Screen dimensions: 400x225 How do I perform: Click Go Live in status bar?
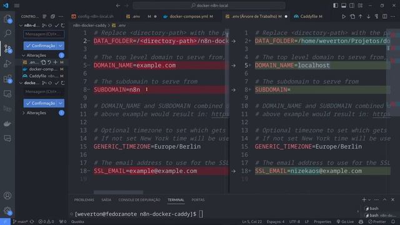345,222
